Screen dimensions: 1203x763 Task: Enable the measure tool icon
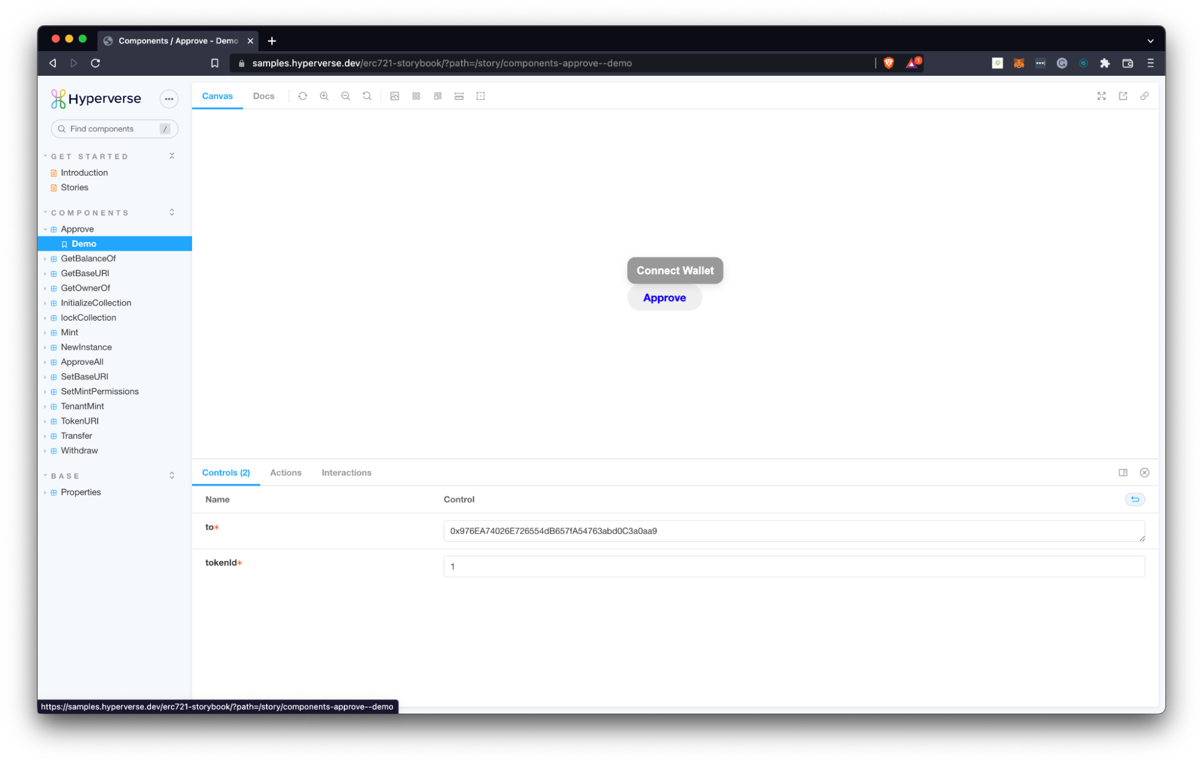(459, 96)
